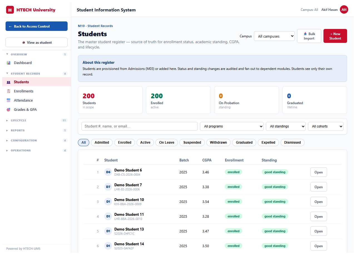The image size is (356, 255).
Task: Open Demo Student 10 record
Action: pos(318,202)
